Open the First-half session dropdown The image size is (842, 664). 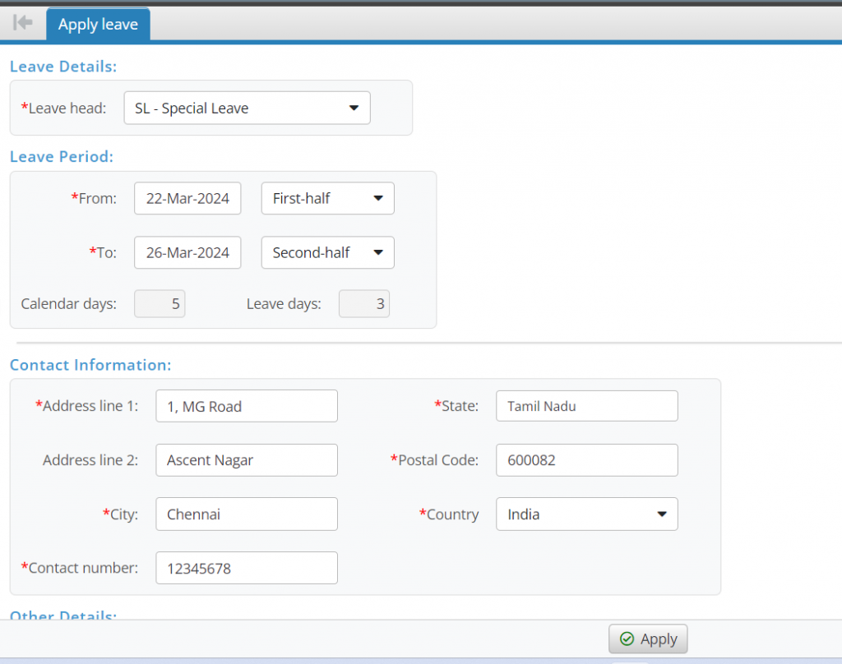point(327,198)
